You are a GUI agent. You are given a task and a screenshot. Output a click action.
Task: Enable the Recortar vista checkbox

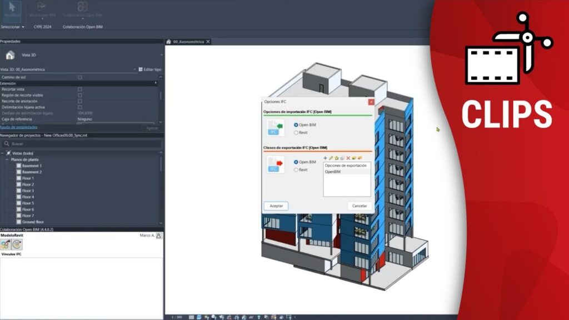[x=80, y=89]
